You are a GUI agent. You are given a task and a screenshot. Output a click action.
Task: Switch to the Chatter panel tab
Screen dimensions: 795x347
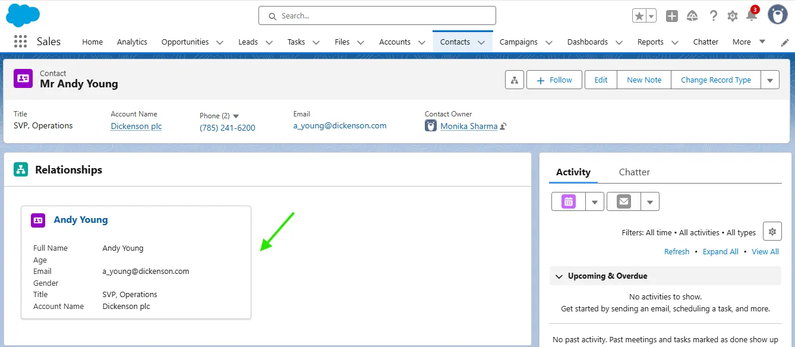click(x=634, y=172)
